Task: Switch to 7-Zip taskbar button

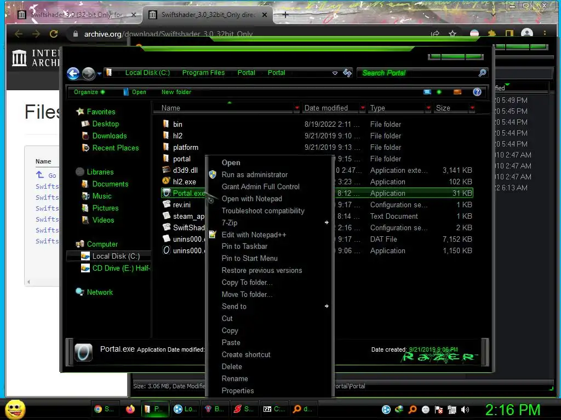Action: pyautogui.click(x=274, y=409)
